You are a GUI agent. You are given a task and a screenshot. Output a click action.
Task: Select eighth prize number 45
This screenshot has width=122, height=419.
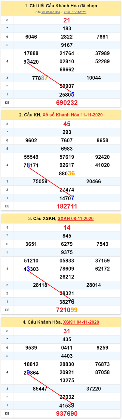[67, 124]
